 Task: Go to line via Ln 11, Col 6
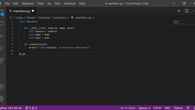pyautogui.click(x=128, y=108)
